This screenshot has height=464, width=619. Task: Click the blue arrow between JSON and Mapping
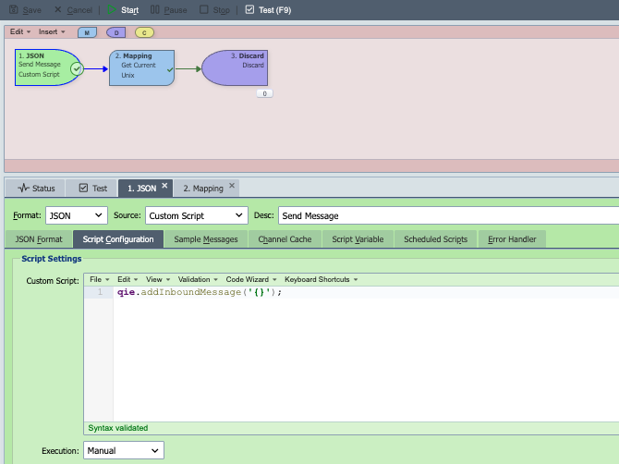95,69
